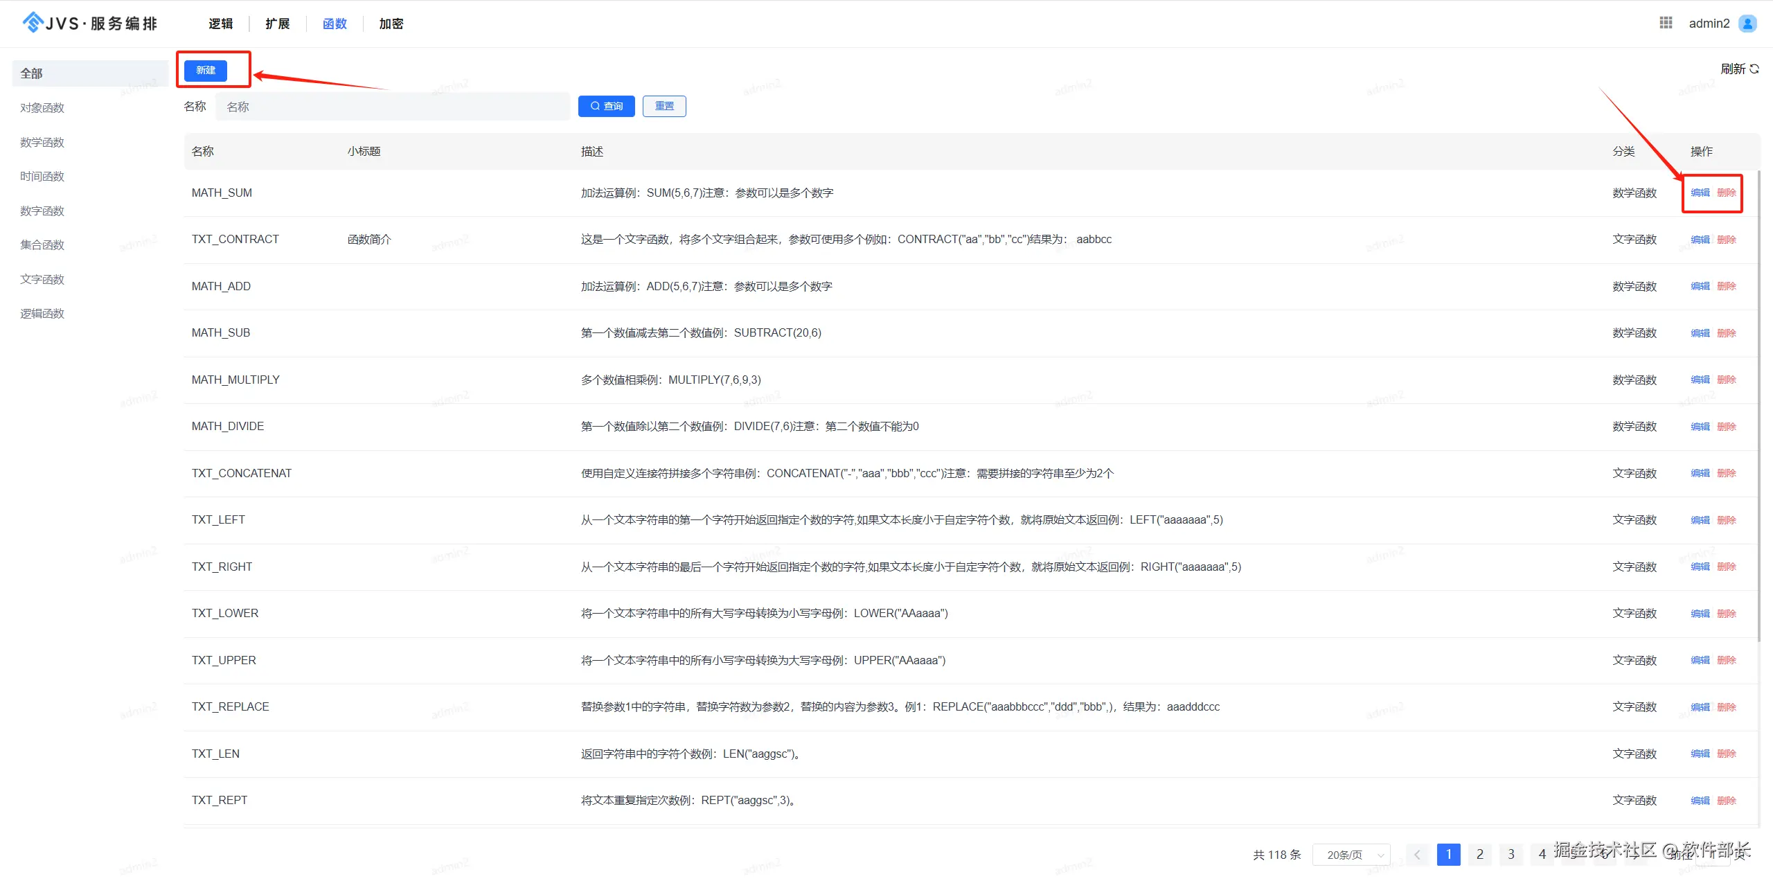1773x881 pixels.
Task: Select the 加密 top tab
Action: (x=391, y=24)
